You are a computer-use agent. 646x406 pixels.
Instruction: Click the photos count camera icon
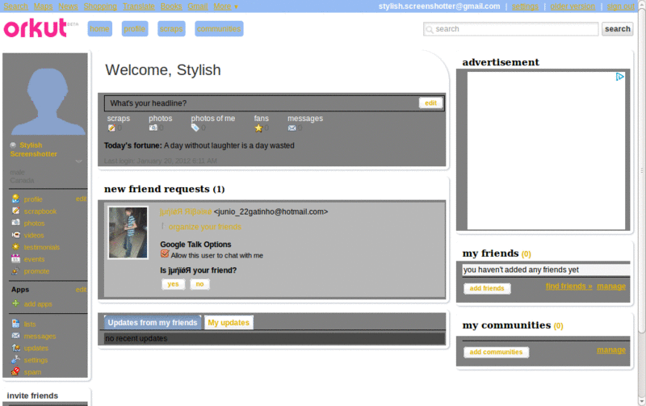coord(153,128)
